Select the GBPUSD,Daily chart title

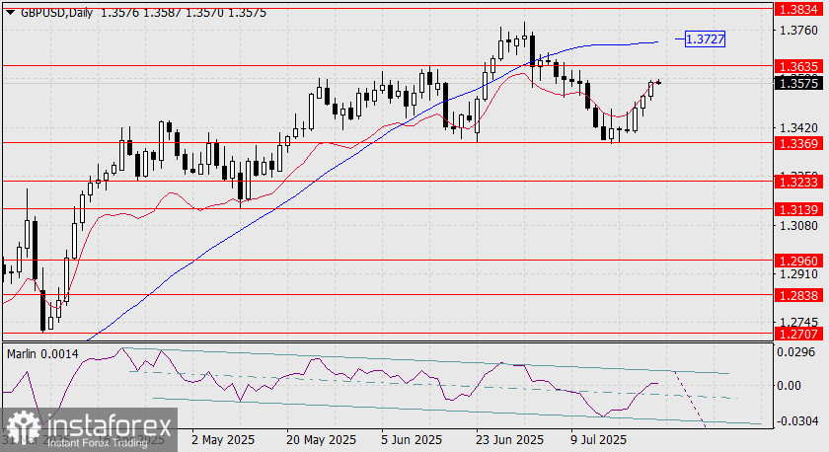56,12
